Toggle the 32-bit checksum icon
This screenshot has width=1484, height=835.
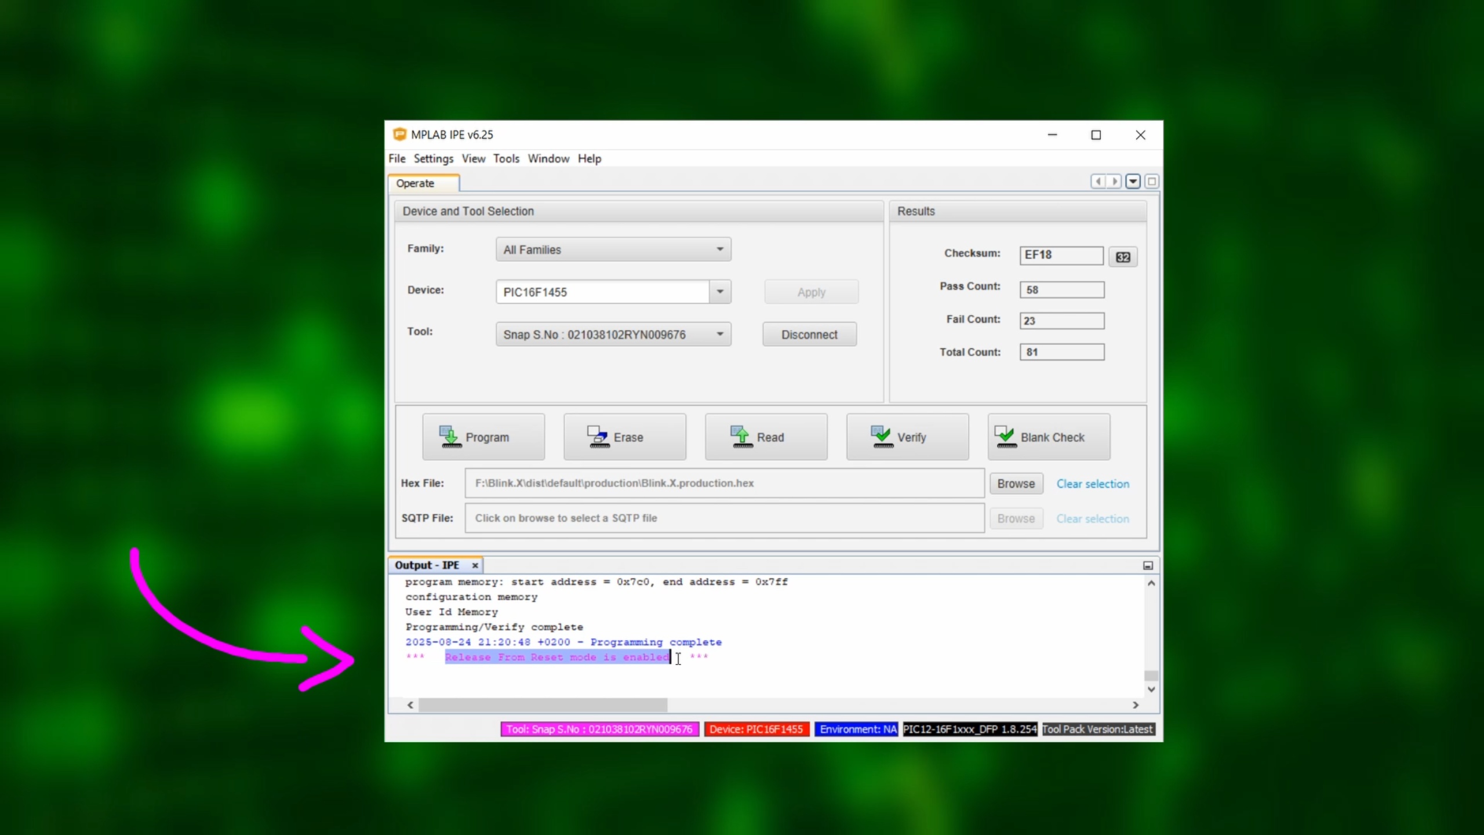1123,257
